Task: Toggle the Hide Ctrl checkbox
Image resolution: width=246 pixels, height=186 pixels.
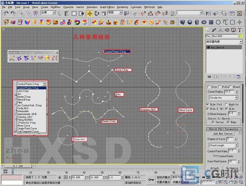Action: point(208,104)
